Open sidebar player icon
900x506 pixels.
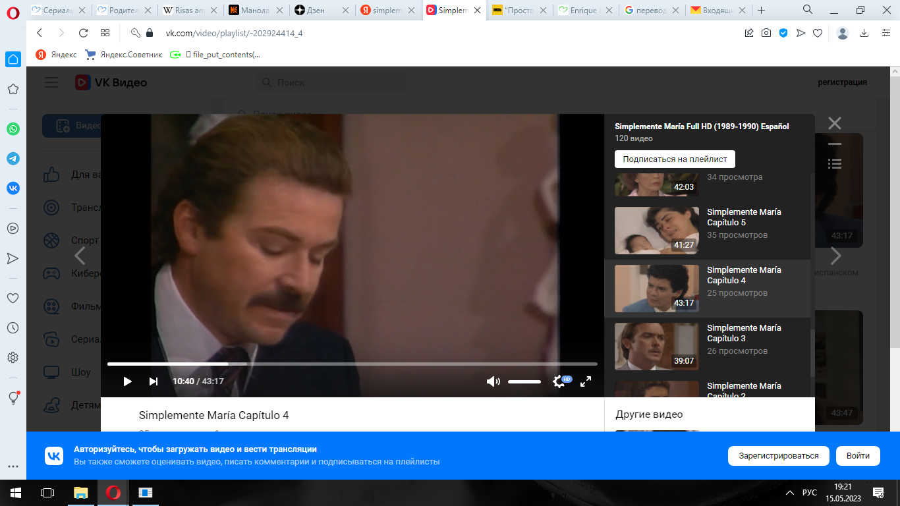[13, 228]
